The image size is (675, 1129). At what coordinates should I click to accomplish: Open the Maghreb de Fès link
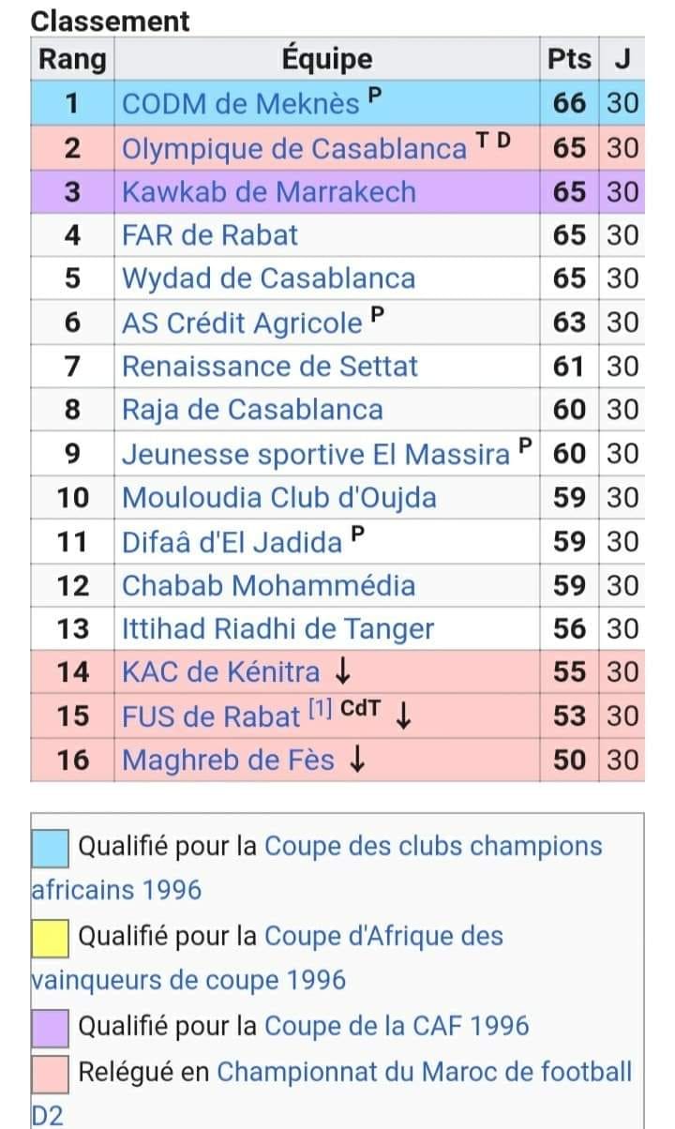click(x=228, y=760)
